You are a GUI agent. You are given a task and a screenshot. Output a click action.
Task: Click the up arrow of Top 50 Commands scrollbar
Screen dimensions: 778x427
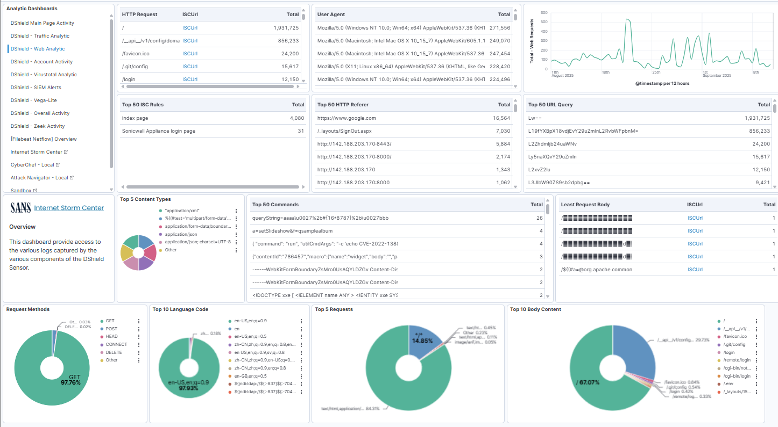[548, 205]
